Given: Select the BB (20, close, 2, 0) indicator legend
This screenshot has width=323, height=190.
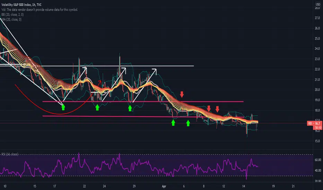Looking at the screenshot, I should point(12,15).
